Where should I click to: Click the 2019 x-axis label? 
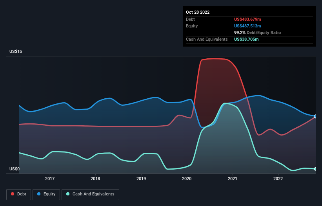141,179
